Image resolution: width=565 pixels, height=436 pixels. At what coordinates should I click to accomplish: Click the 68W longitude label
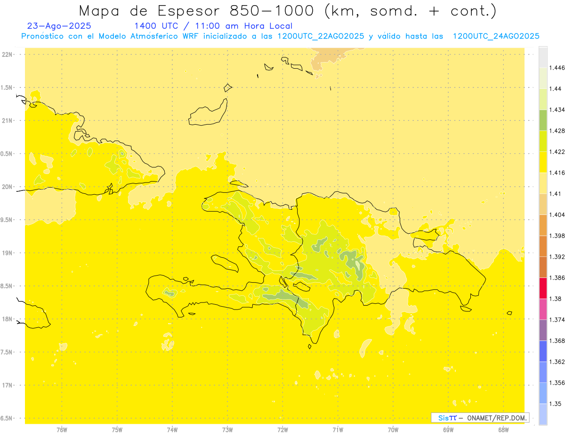pos(503,430)
